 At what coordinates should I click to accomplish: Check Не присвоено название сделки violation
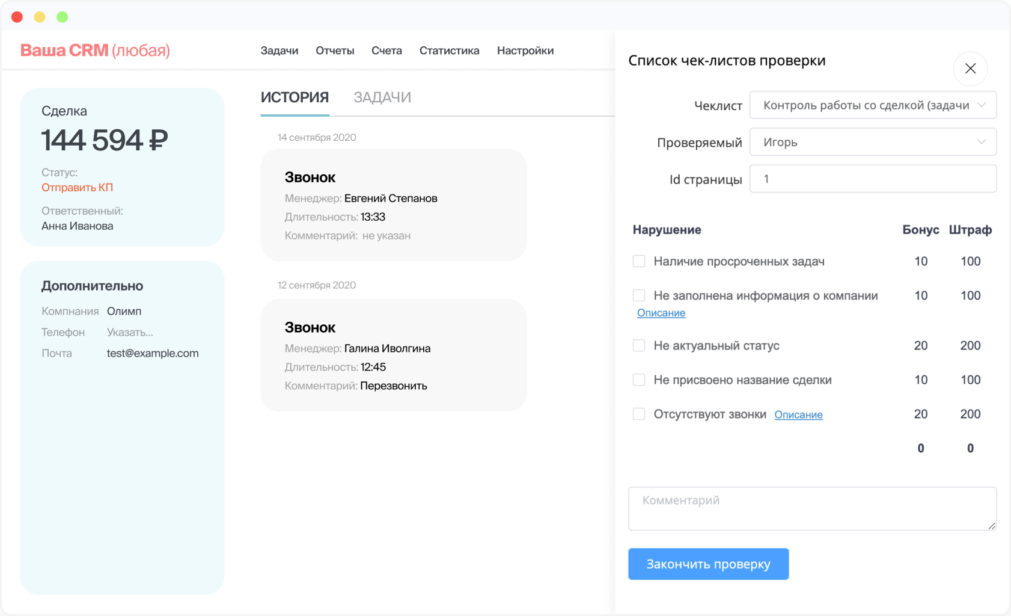click(x=638, y=380)
